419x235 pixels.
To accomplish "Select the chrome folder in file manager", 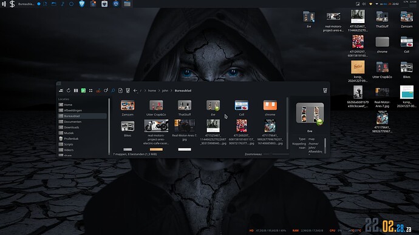I will [270, 108].
